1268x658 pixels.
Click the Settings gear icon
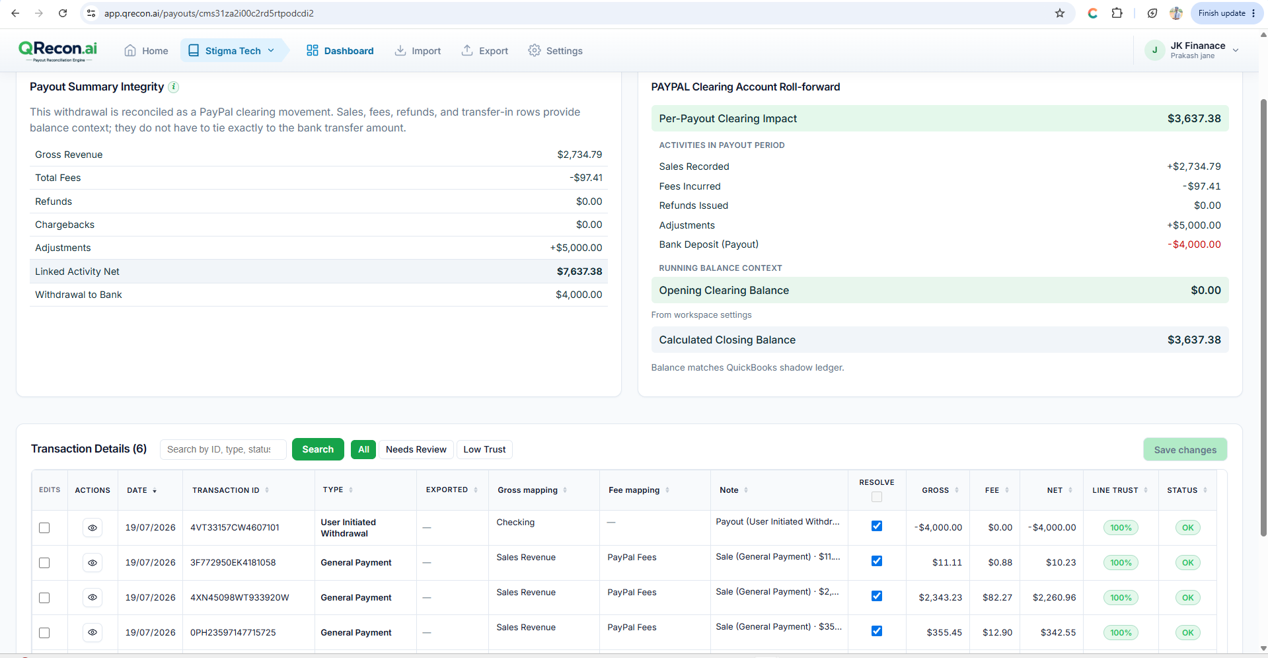pyautogui.click(x=534, y=50)
